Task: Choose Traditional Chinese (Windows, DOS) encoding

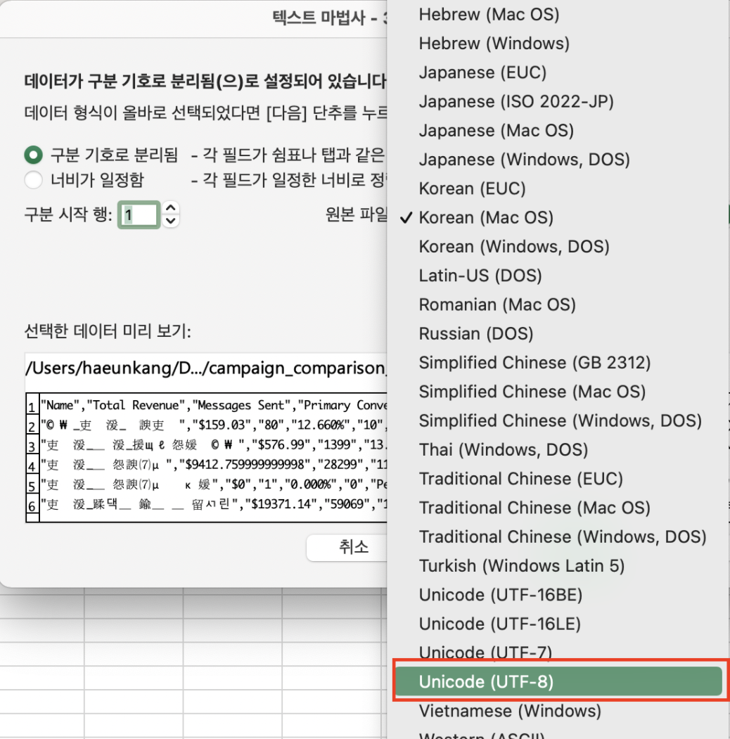Action: 558,536
